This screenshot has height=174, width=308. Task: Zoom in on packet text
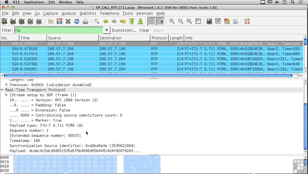click(x=172, y=21)
